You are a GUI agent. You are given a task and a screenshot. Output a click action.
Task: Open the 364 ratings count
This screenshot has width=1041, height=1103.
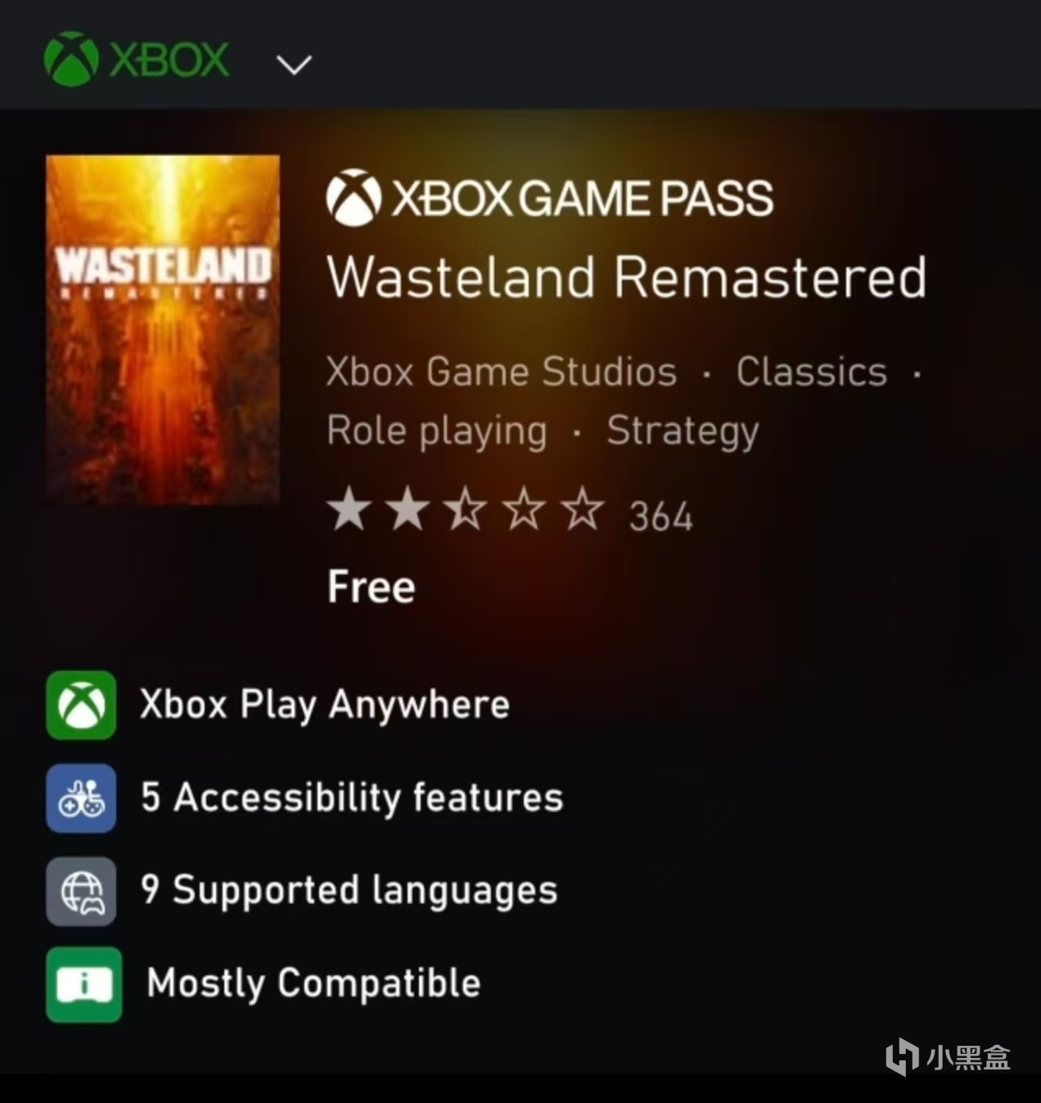pyautogui.click(x=660, y=516)
